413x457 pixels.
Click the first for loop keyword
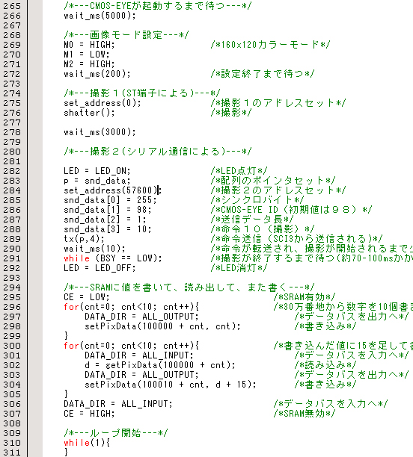tap(71, 307)
